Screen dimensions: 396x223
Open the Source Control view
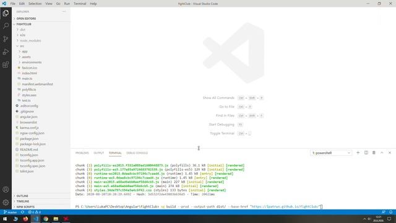[6, 38]
